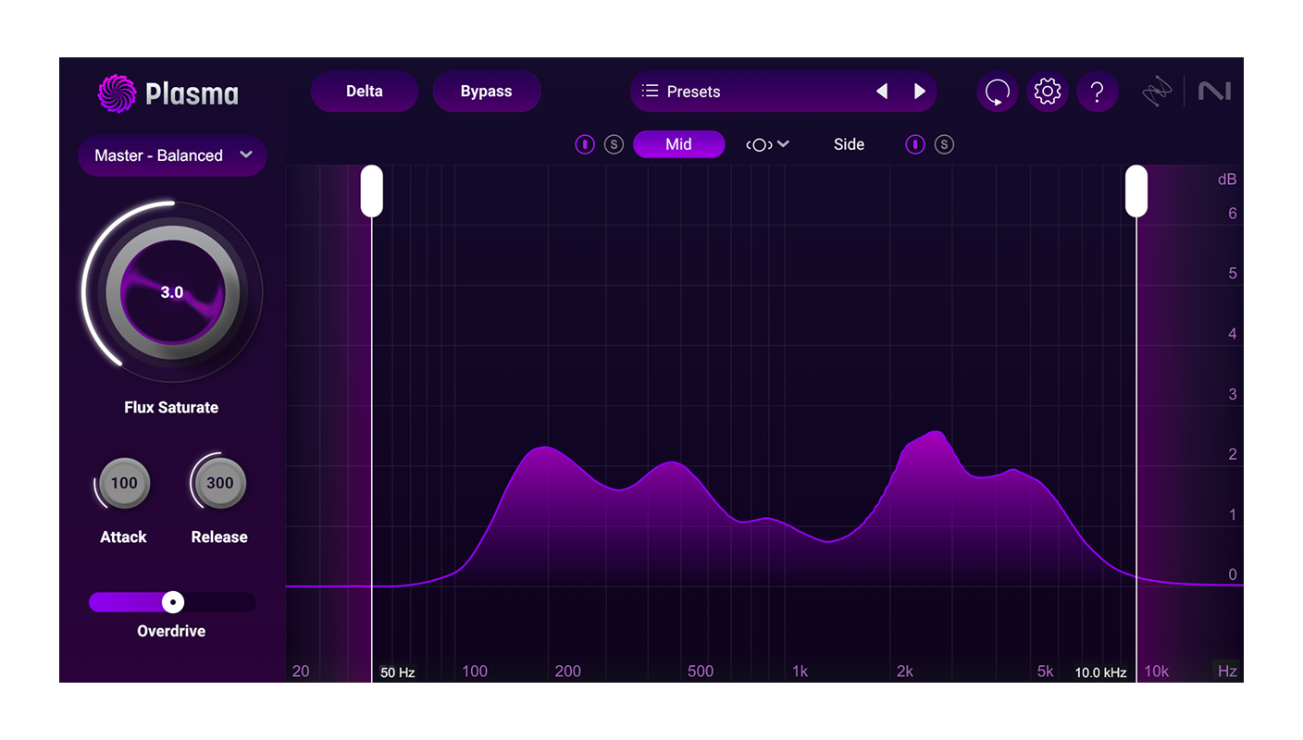Click the 50 Hz low cutoff value
The image size is (1303, 740).
(397, 672)
